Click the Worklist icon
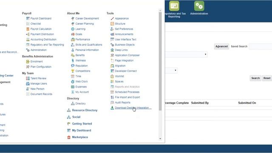 pos(112,76)
